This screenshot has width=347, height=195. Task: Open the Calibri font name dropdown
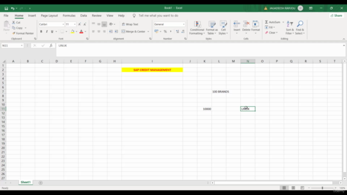click(x=63, y=24)
